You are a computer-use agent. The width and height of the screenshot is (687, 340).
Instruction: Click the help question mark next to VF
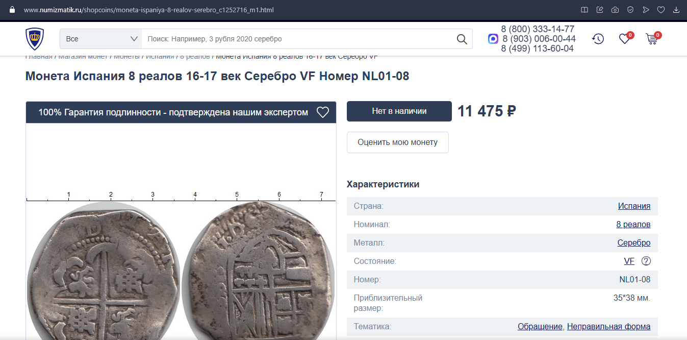pyautogui.click(x=646, y=261)
